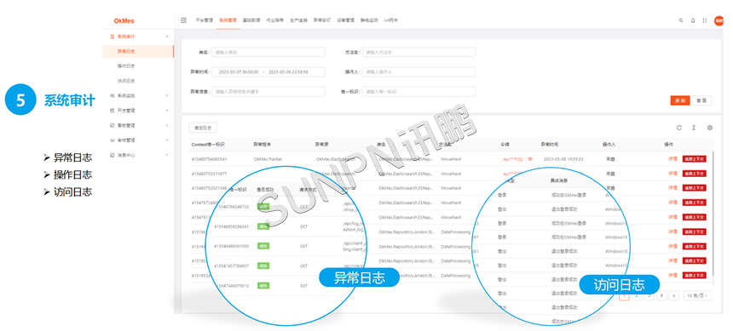Open 详情 for row 415480753311877
This screenshot has height=331, width=733.
pyautogui.click(x=672, y=174)
